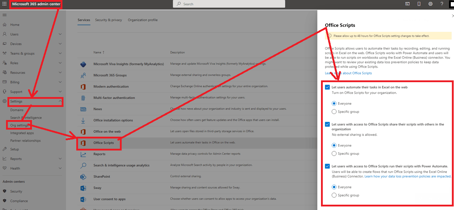
Task: Click the Devices icon in sidebar
Action: click(x=5, y=44)
